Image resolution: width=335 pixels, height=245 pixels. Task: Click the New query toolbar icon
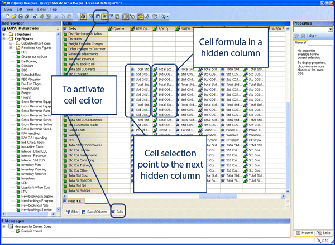point(7,17)
